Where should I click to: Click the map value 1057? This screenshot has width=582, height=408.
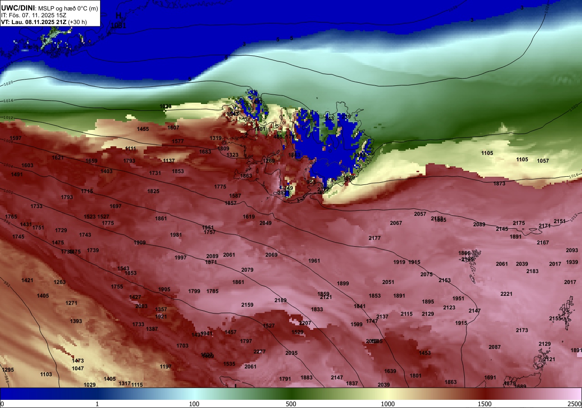point(543,161)
